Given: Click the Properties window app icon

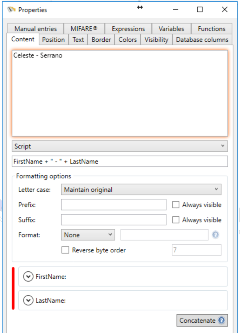Looking at the screenshot, I should (x=12, y=10).
